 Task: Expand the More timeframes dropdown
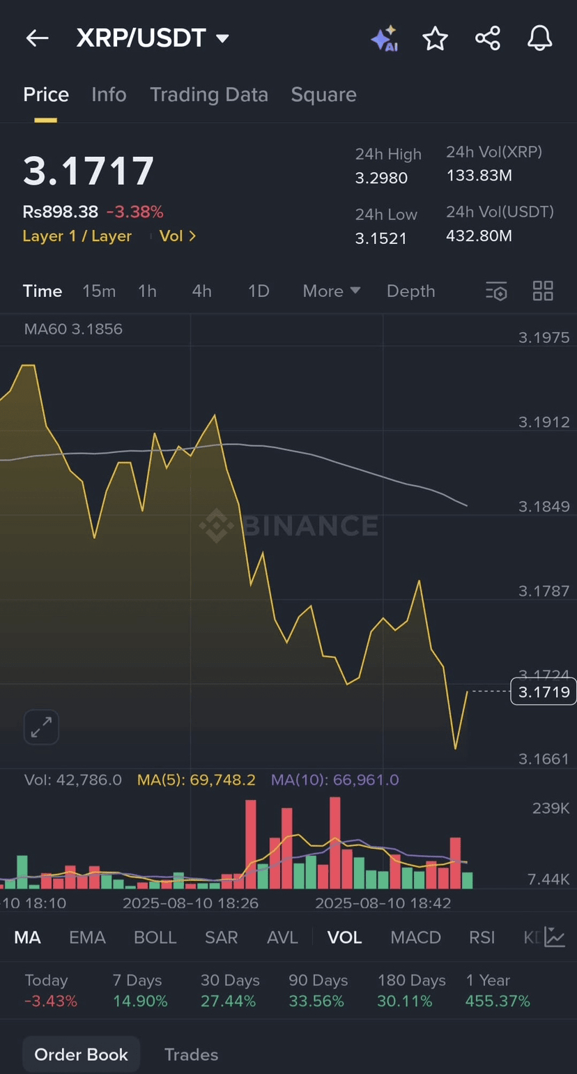(331, 291)
